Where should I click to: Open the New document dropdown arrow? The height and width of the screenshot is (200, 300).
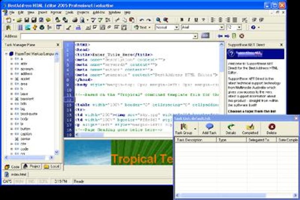[x=14, y=20]
